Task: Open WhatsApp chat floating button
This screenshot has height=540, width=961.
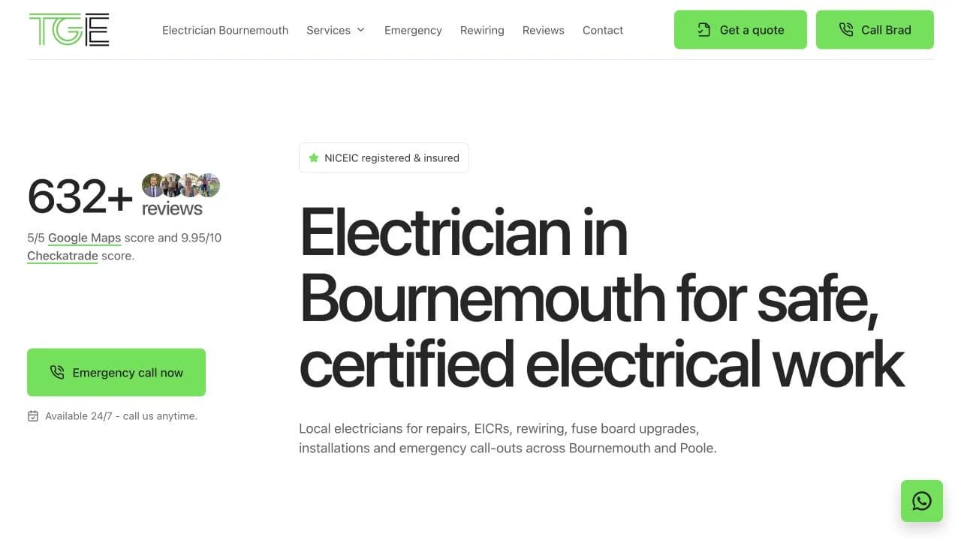Action: pos(922,501)
